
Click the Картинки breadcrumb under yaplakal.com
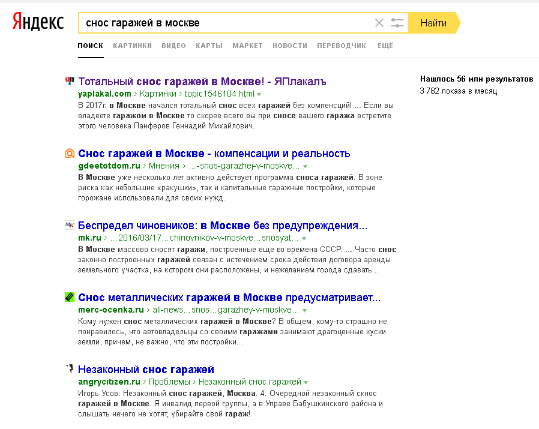[x=158, y=94]
